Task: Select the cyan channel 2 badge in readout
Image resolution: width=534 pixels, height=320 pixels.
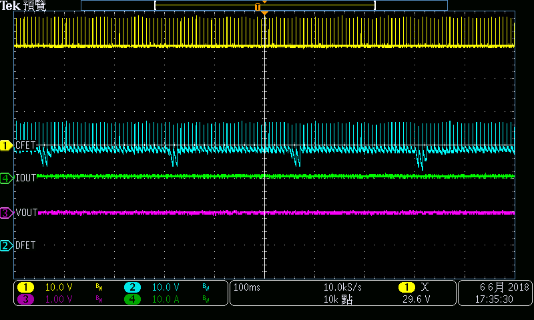Action: [132, 287]
